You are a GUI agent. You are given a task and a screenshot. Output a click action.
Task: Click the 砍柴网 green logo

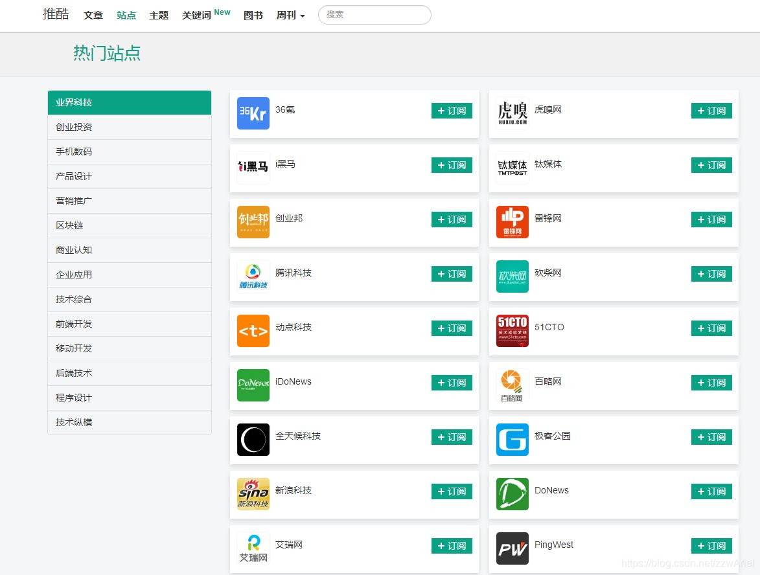512,276
